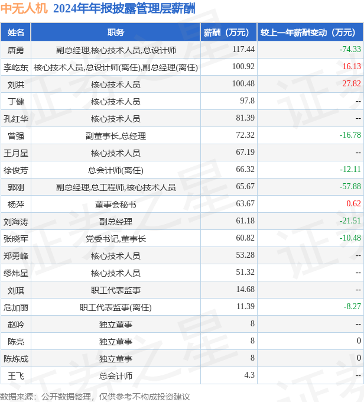Select the name cell 王月星
The width and height of the screenshot is (364, 402).
click(15, 153)
